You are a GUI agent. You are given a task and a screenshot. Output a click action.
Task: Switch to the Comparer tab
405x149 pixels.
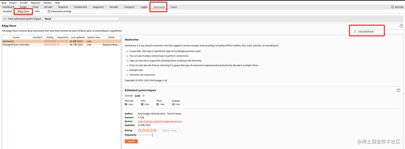[x=129, y=7]
